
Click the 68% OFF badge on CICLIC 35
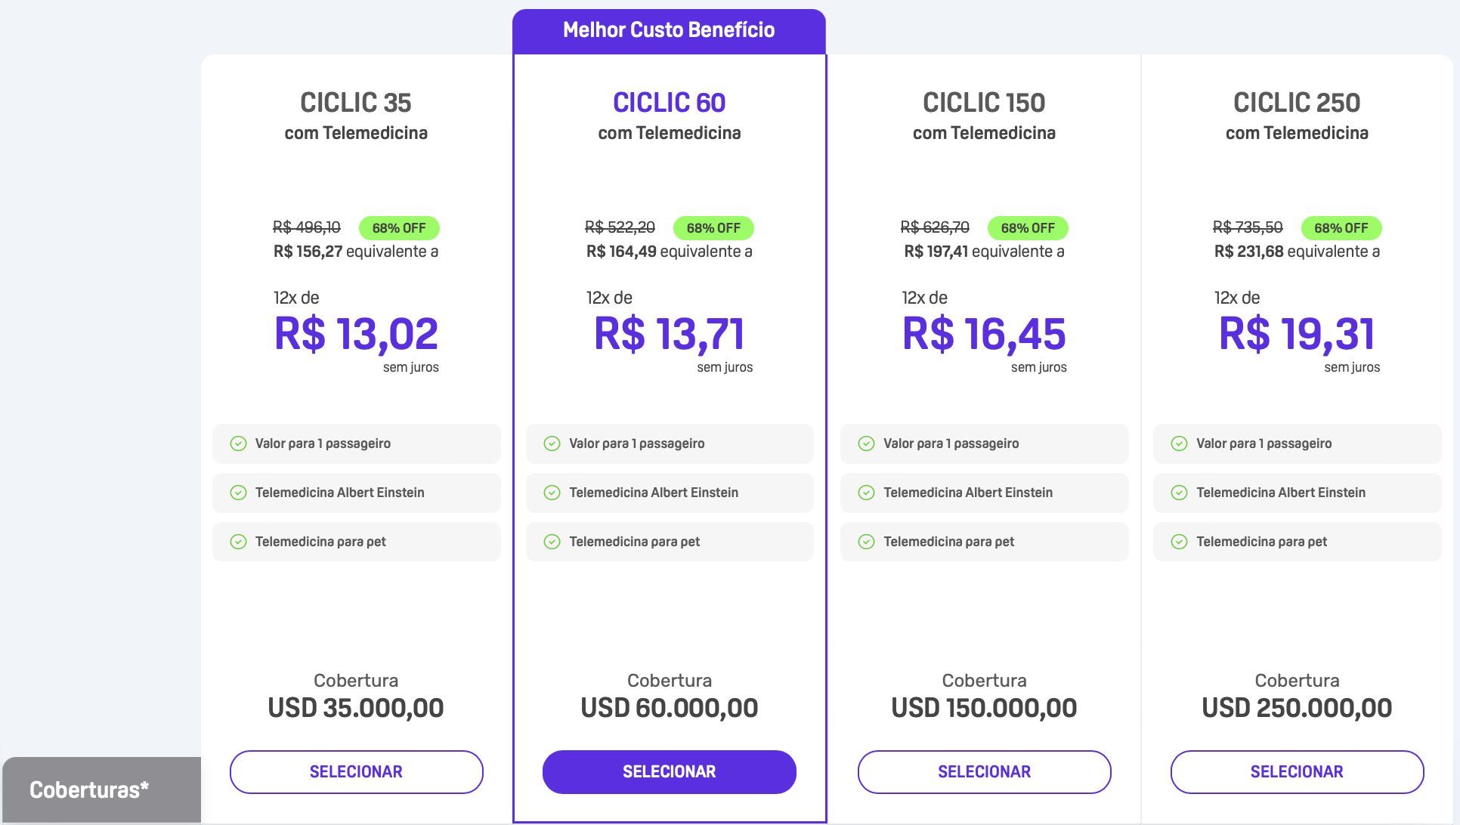pyautogui.click(x=399, y=227)
